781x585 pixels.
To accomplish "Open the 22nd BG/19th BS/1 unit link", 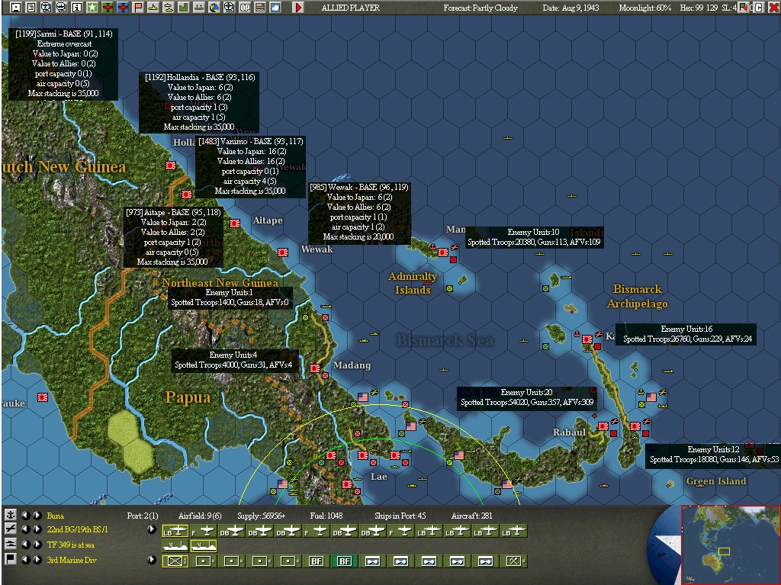I will (77, 529).
